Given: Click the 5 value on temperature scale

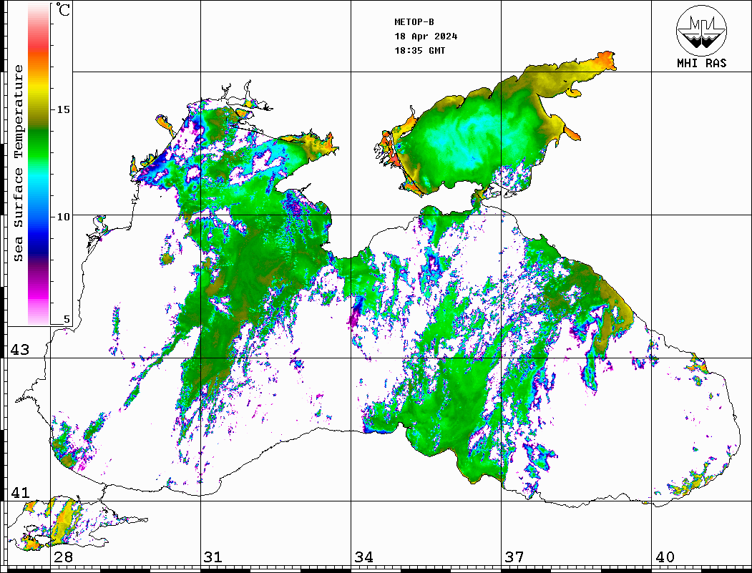Looking at the screenshot, I should tap(67, 319).
